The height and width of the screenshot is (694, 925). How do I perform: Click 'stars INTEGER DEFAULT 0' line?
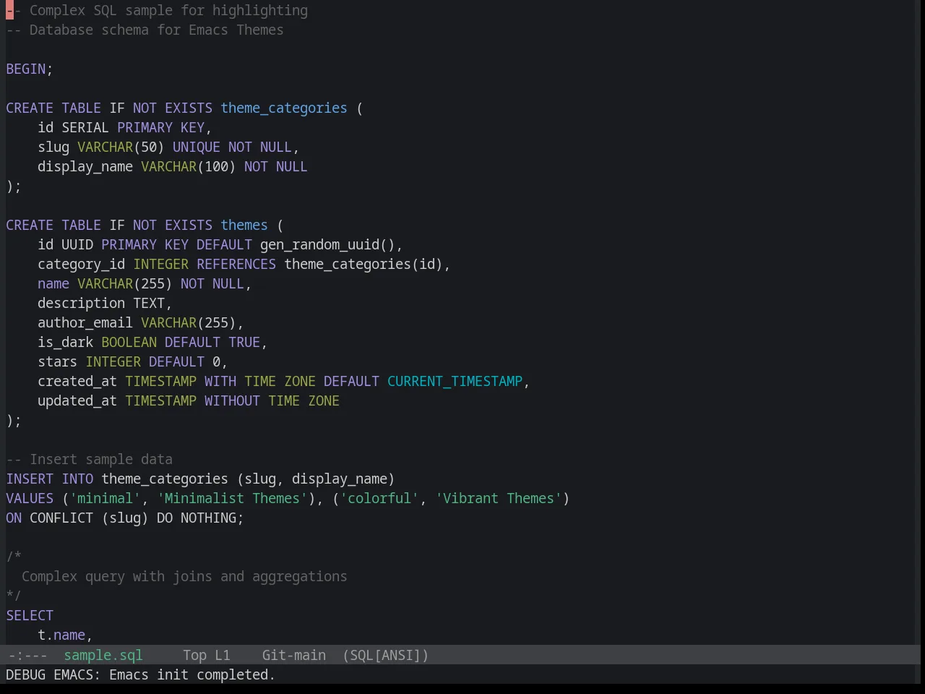132,361
